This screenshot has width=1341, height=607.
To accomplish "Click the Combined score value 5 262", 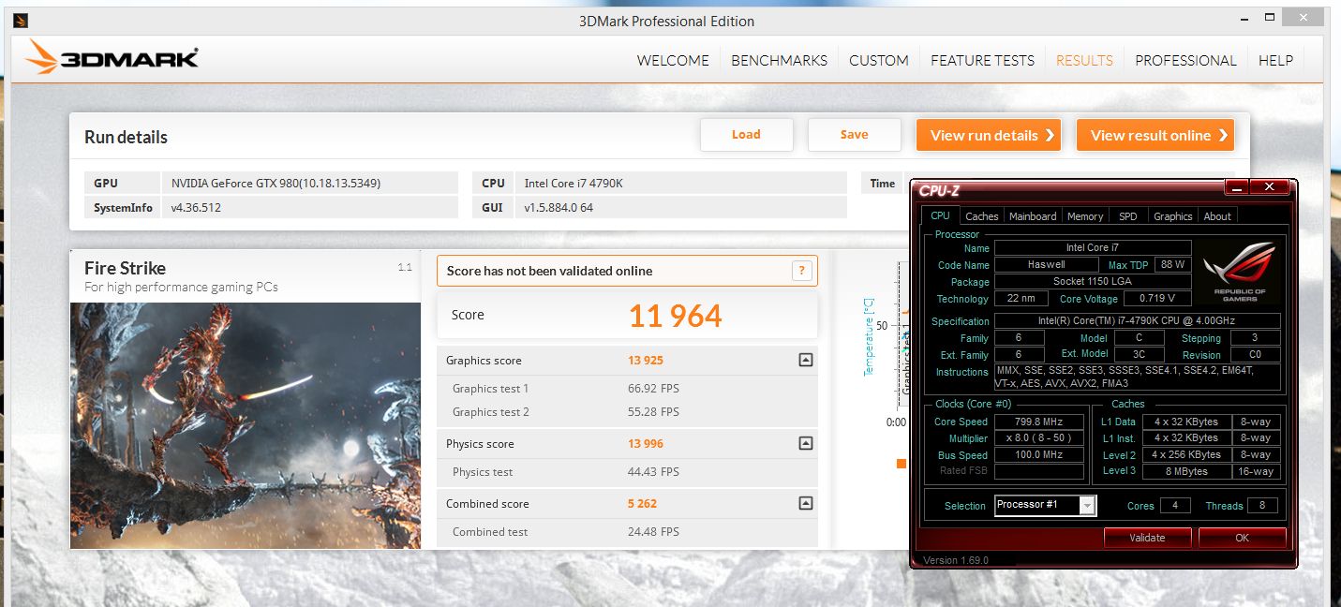I will (643, 504).
